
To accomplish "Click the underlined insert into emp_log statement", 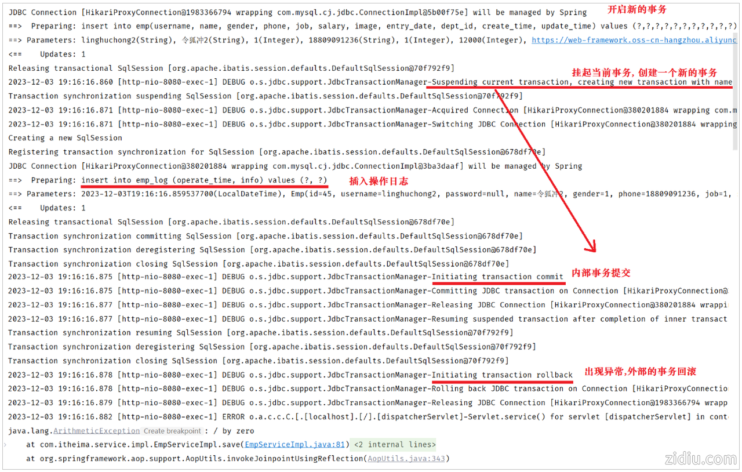I will (x=204, y=180).
